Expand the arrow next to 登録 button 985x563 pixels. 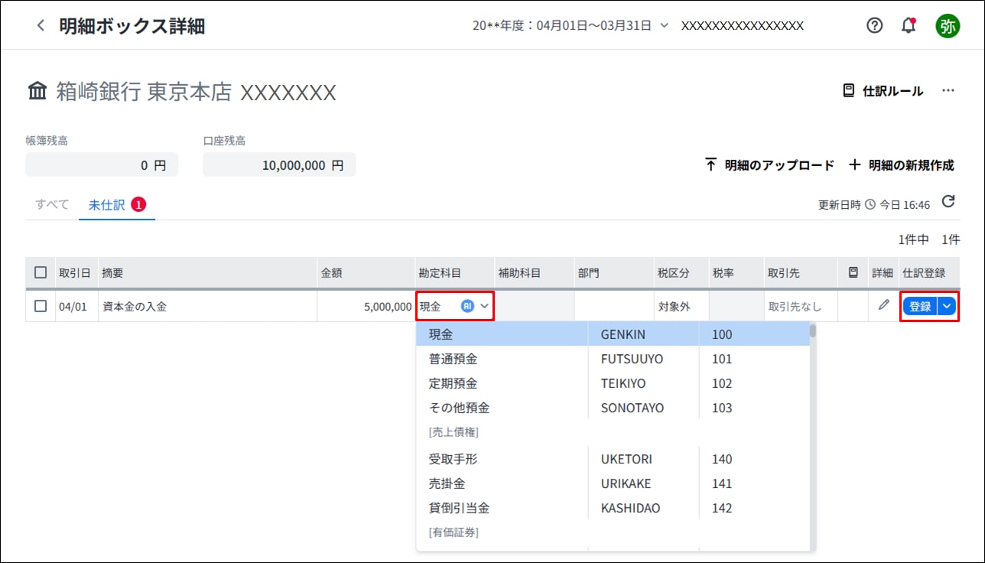pyautogui.click(x=948, y=306)
